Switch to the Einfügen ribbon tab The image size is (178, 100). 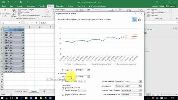[20, 6]
